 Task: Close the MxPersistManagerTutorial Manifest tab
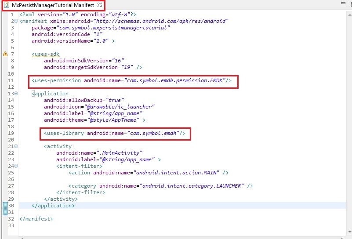point(100,5)
